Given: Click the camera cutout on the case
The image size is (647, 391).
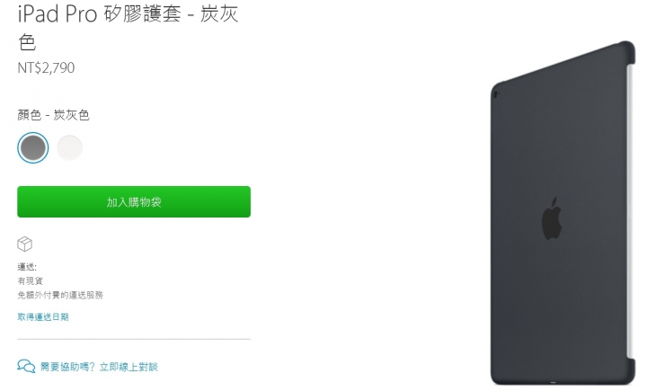Looking at the screenshot, I should tap(495, 94).
